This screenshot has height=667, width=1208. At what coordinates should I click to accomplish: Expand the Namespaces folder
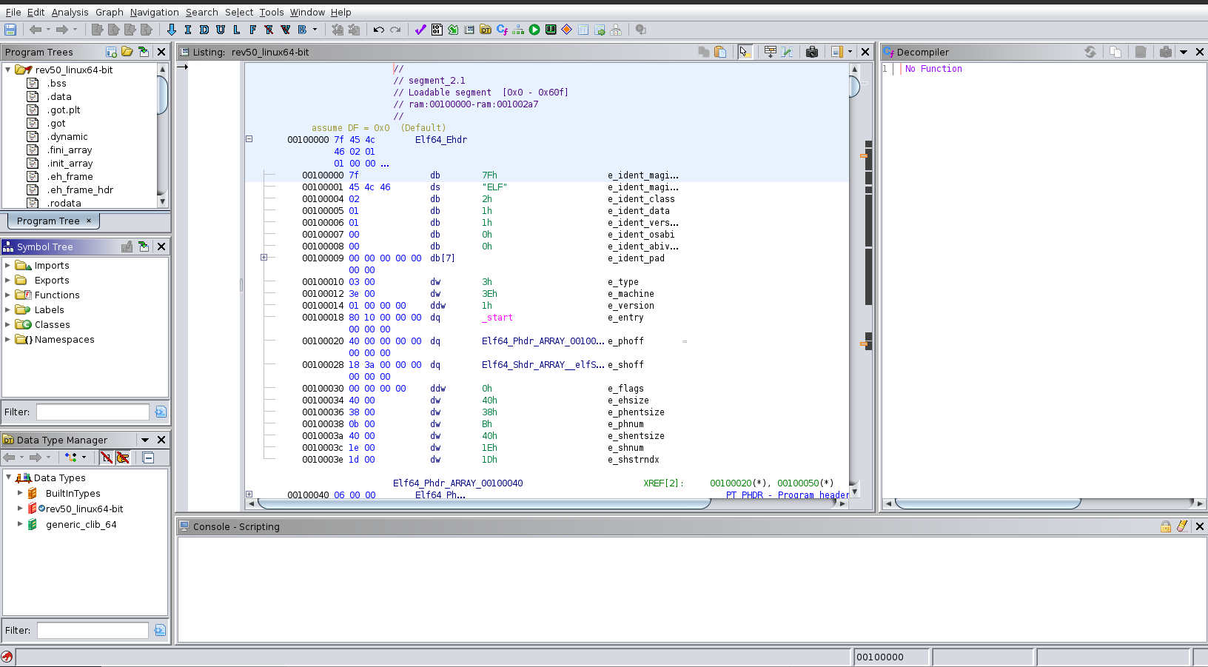click(8, 339)
